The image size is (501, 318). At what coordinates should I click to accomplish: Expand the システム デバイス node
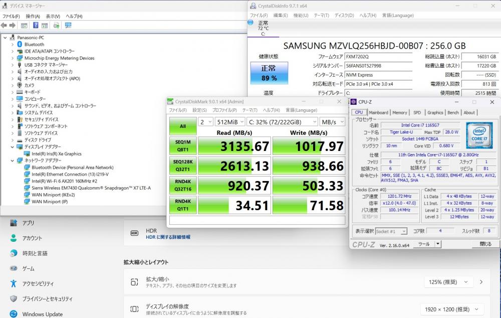coord(13,113)
